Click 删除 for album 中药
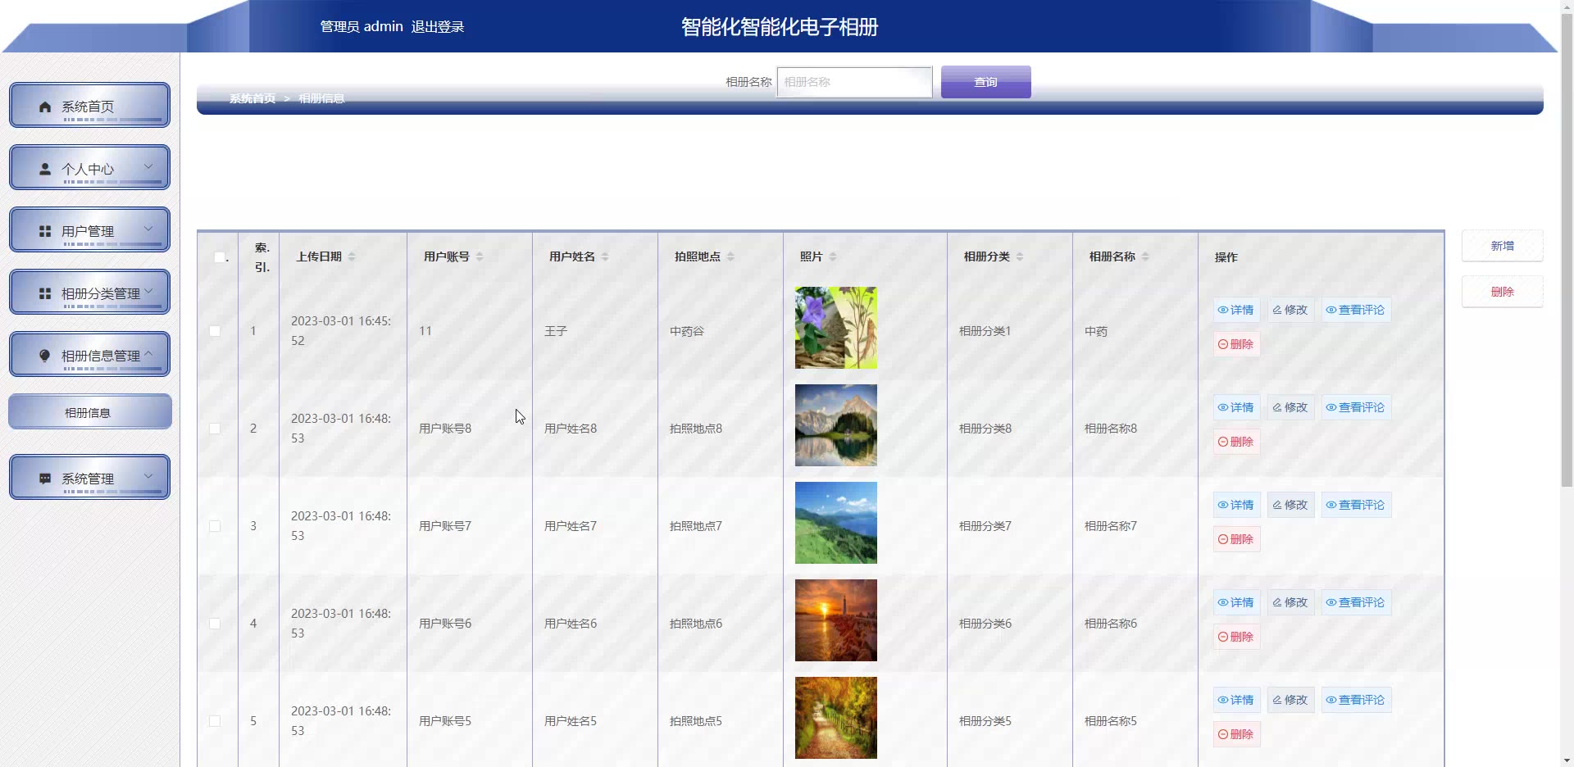This screenshot has height=767, width=1574. point(1236,344)
